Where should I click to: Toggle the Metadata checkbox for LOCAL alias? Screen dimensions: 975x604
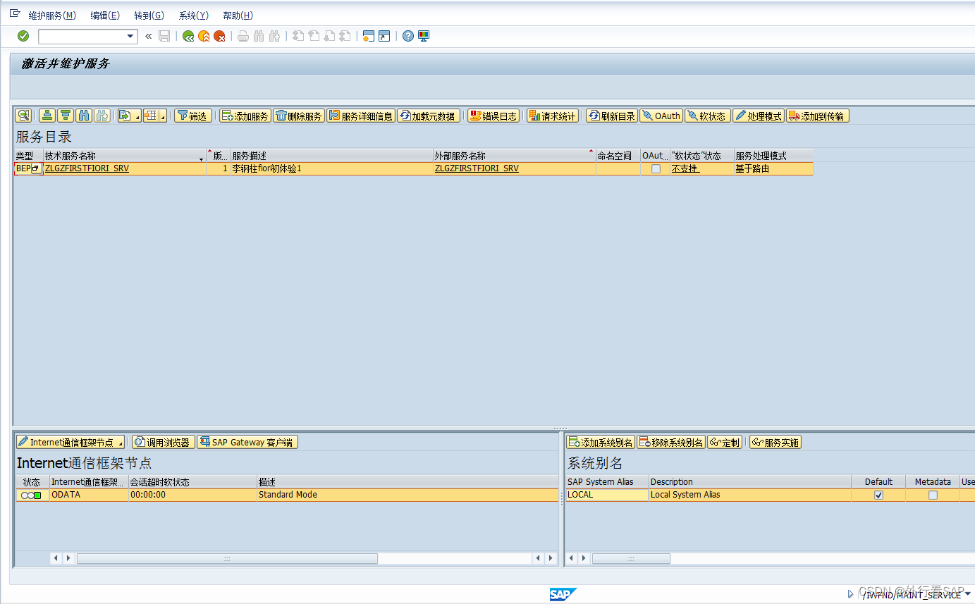pyautogui.click(x=933, y=495)
